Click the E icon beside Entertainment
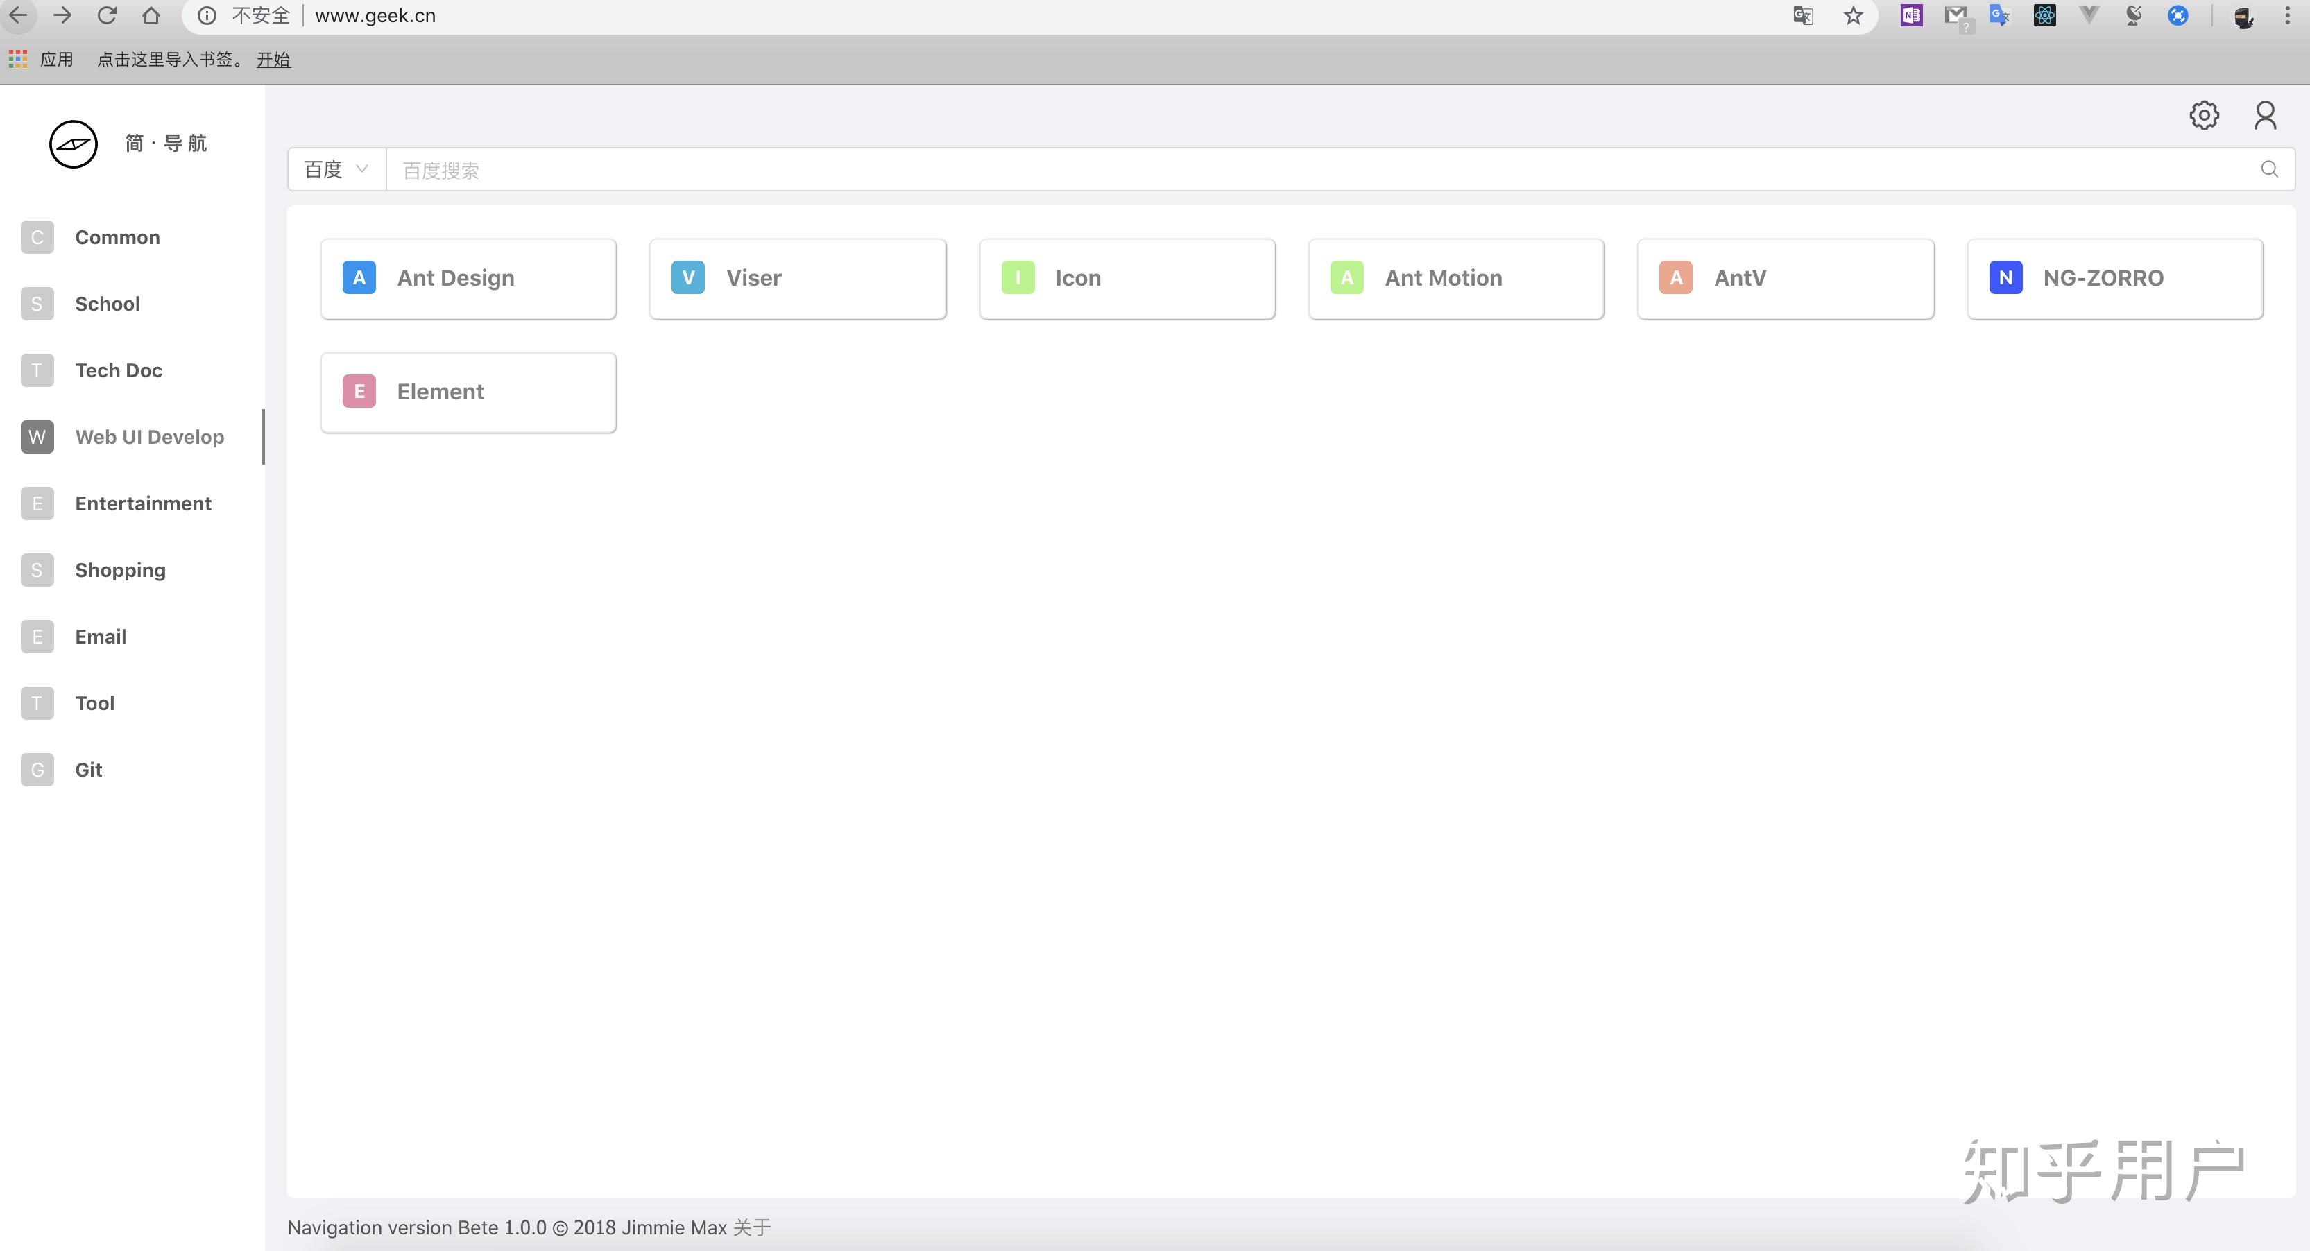The image size is (2310, 1251). (x=37, y=503)
